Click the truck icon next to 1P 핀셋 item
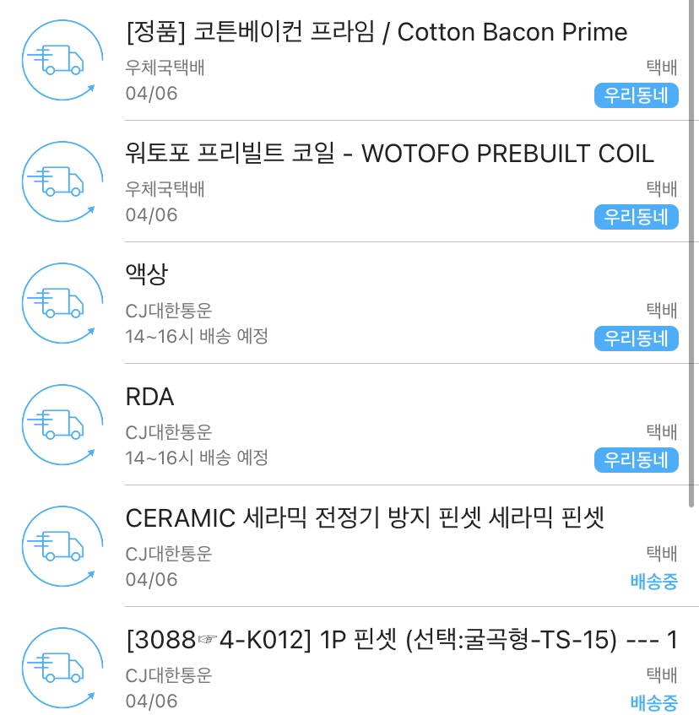The image size is (699, 715). (x=57, y=667)
